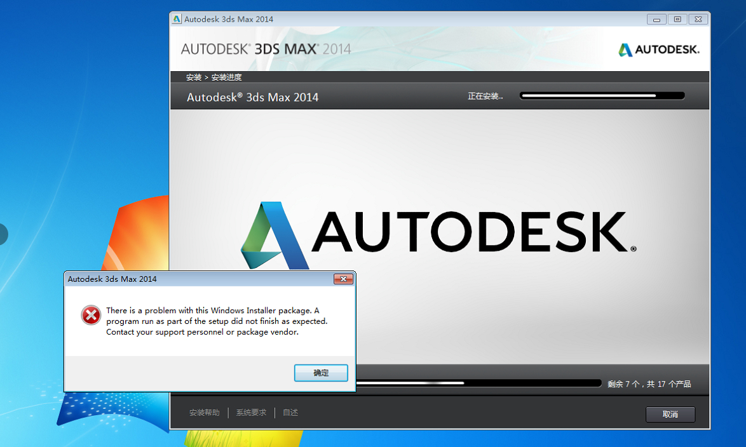Click the 剩余 7 个, 共 17 个产品 status text
Viewport: 746px width, 447px height.
click(x=649, y=384)
